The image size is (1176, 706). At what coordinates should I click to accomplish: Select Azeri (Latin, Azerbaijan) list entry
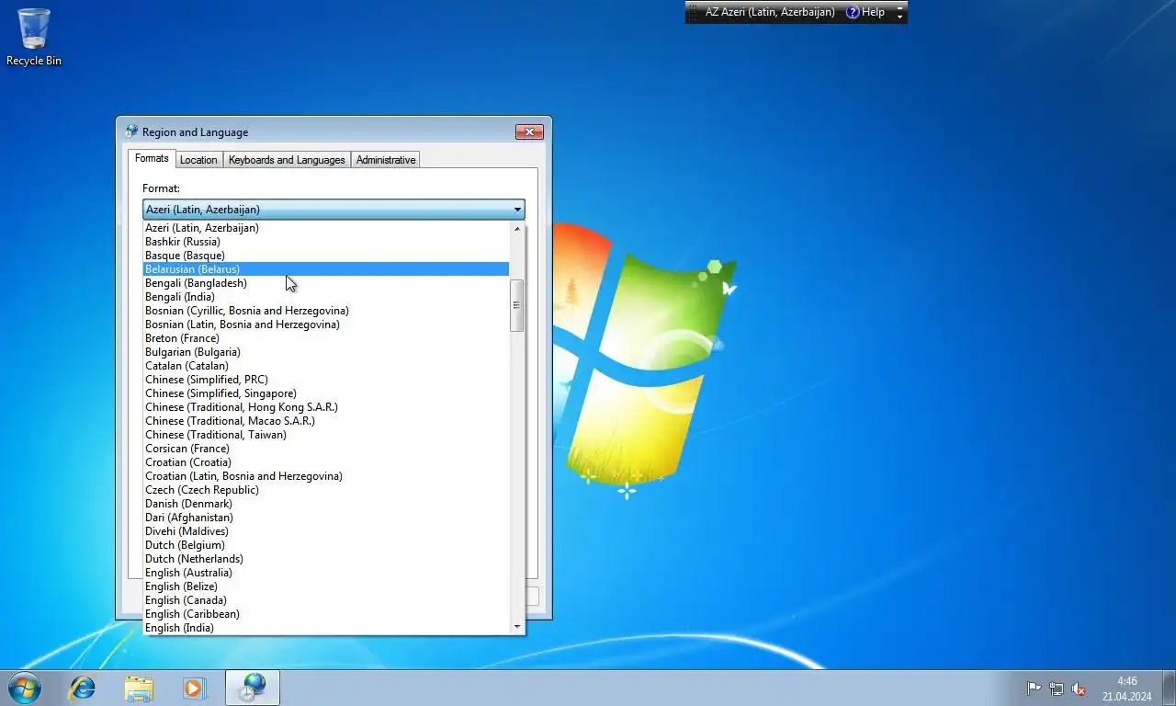click(x=326, y=228)
